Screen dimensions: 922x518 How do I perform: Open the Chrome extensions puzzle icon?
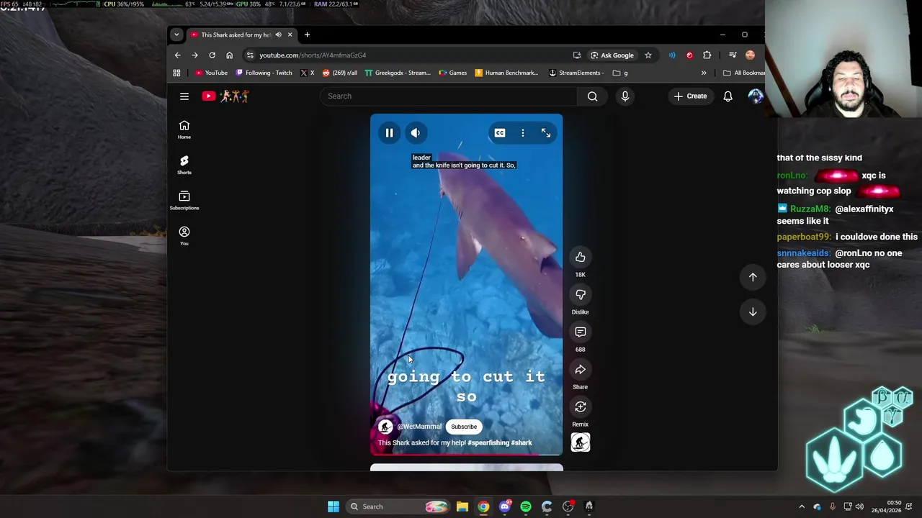707,55
